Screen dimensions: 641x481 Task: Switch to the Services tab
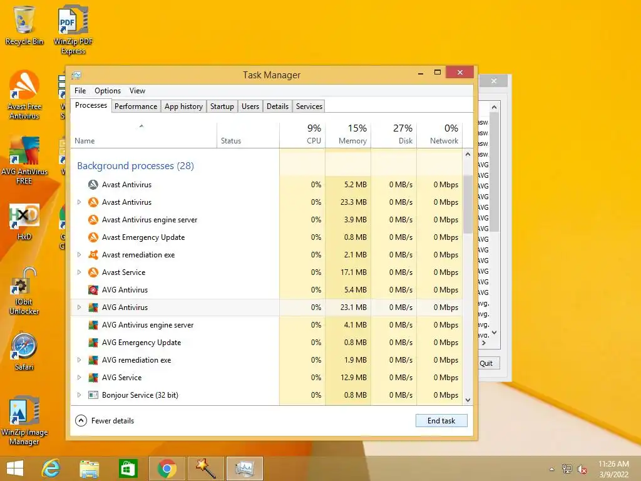pos(309,106)
